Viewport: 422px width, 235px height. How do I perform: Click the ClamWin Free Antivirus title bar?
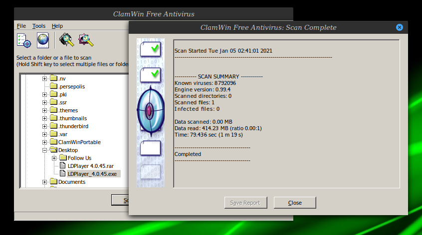154,14
